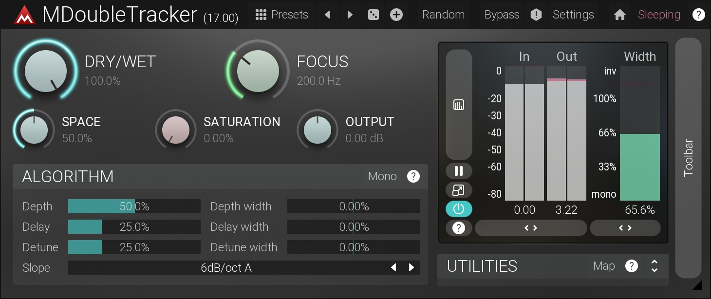Open the vertical Toolbar strip
This screenshot has height=299, width=711.
688,157
